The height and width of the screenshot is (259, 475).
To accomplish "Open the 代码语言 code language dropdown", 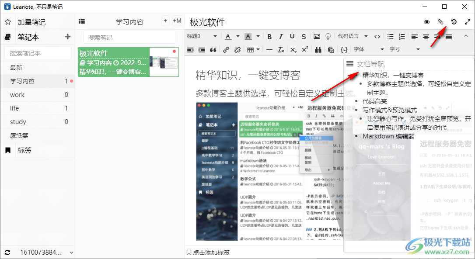I will [x=353, y=36].
